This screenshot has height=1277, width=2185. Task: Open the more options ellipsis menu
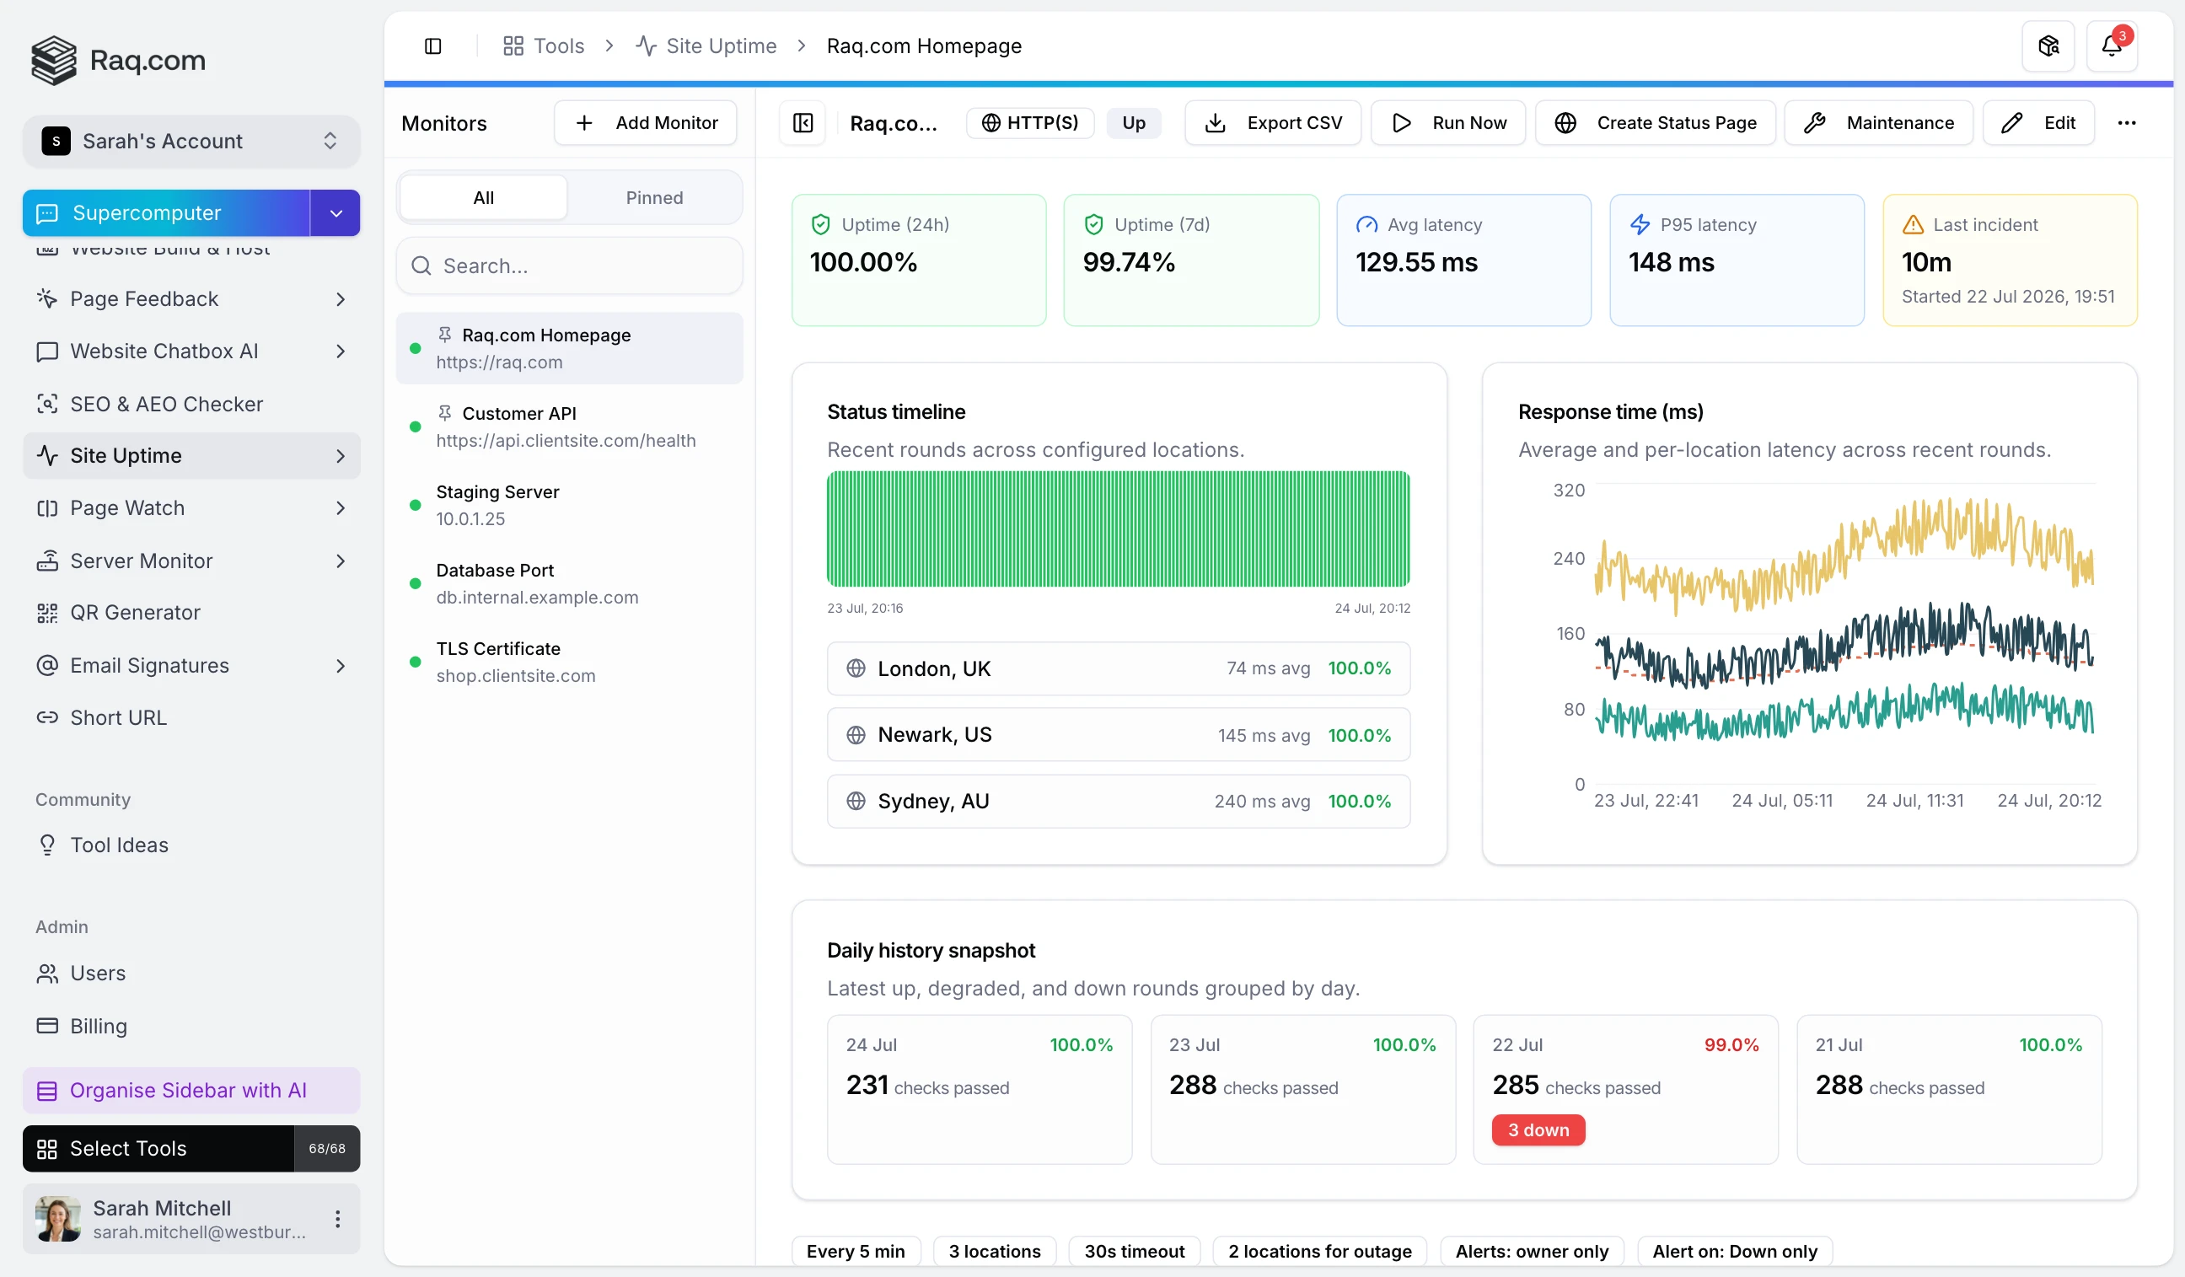[x=2126, y=123]
